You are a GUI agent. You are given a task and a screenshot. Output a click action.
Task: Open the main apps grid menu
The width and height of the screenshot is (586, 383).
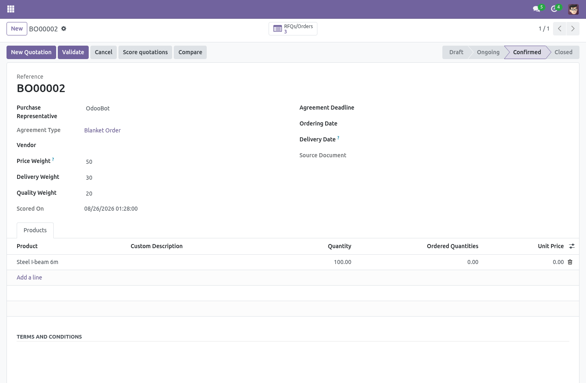[11, 9]
